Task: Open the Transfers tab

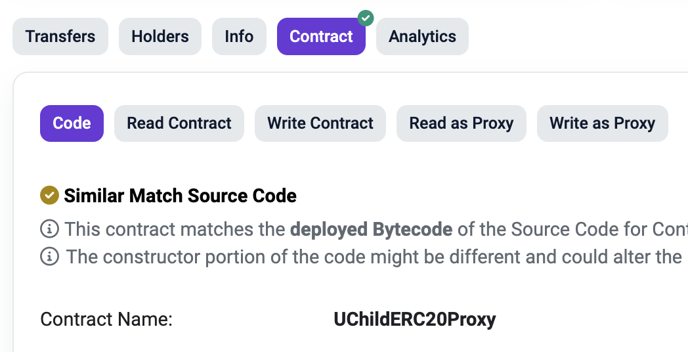Action: pyautogui.click(x=60, y=37)
